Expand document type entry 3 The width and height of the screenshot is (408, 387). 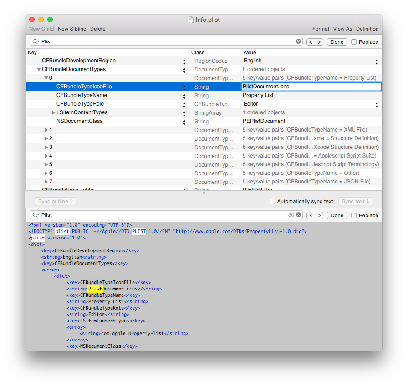pyautogui.click(x=47, y=147)
